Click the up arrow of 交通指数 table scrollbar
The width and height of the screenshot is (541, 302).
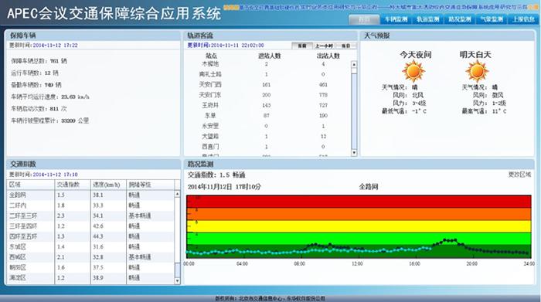(x=177, y=195)
